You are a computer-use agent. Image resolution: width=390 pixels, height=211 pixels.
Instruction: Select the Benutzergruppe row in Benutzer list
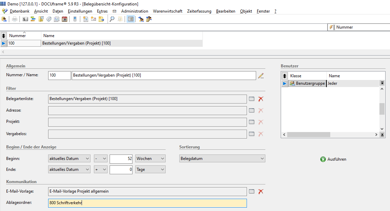coord(330,84)
